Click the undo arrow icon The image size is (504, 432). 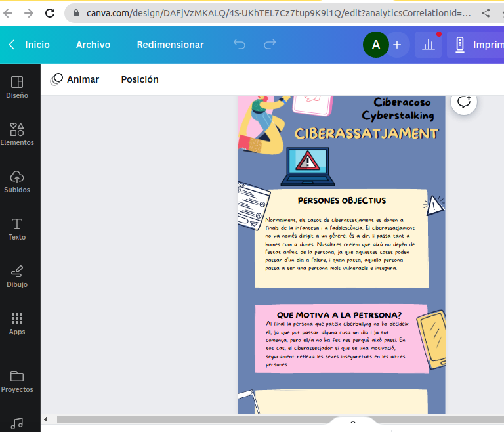click(240, 45)
